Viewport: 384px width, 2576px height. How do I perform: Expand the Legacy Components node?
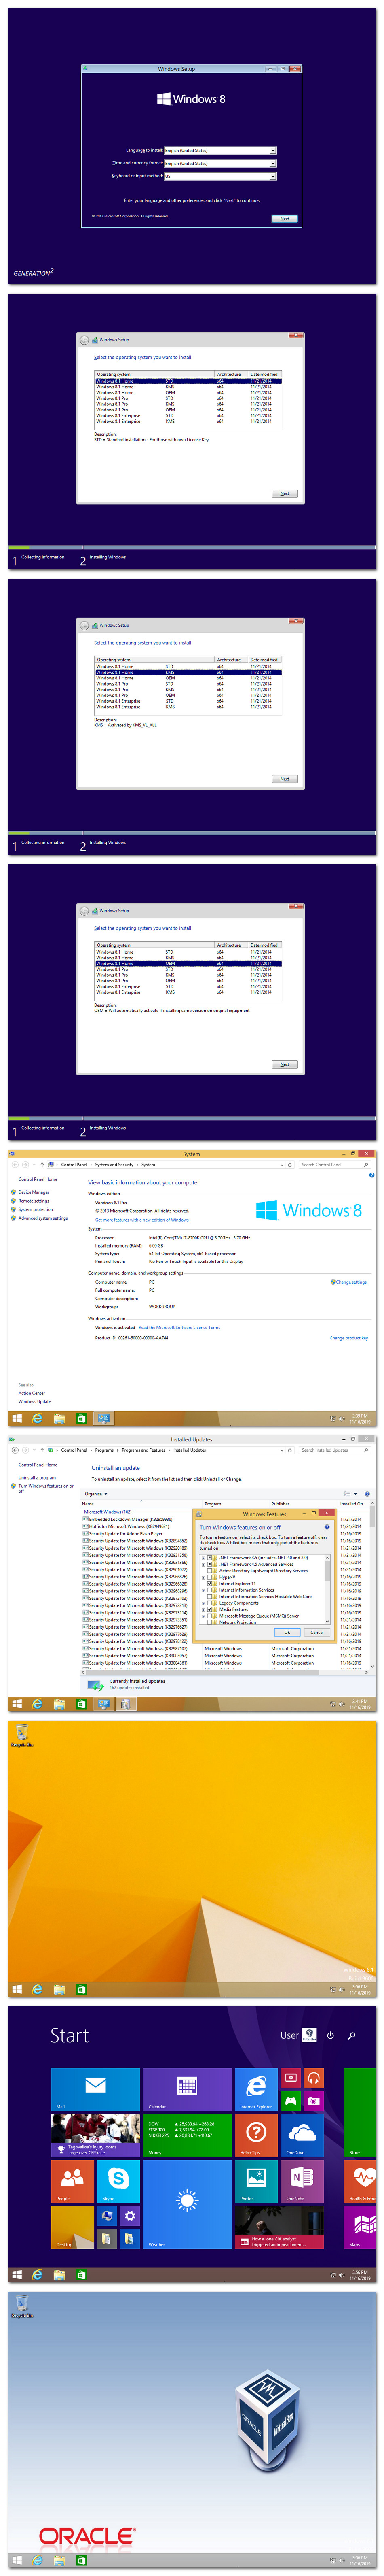[x=203, y=1603]
